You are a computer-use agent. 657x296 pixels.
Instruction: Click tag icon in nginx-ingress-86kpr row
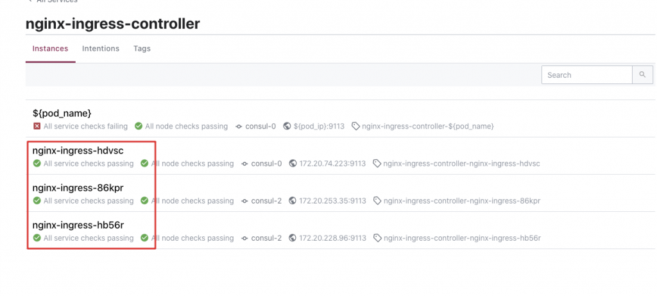coord(377,201)
